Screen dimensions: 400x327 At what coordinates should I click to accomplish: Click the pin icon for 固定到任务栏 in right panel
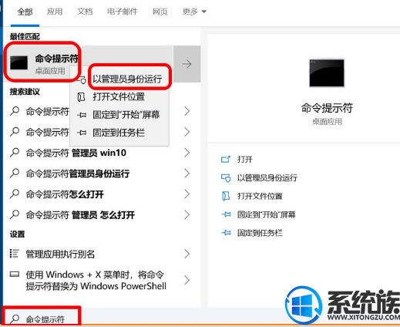[226, 233]
